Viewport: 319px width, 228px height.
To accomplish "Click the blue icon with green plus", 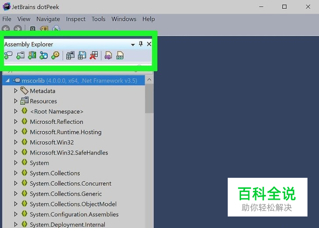I will tap(43, 55).
